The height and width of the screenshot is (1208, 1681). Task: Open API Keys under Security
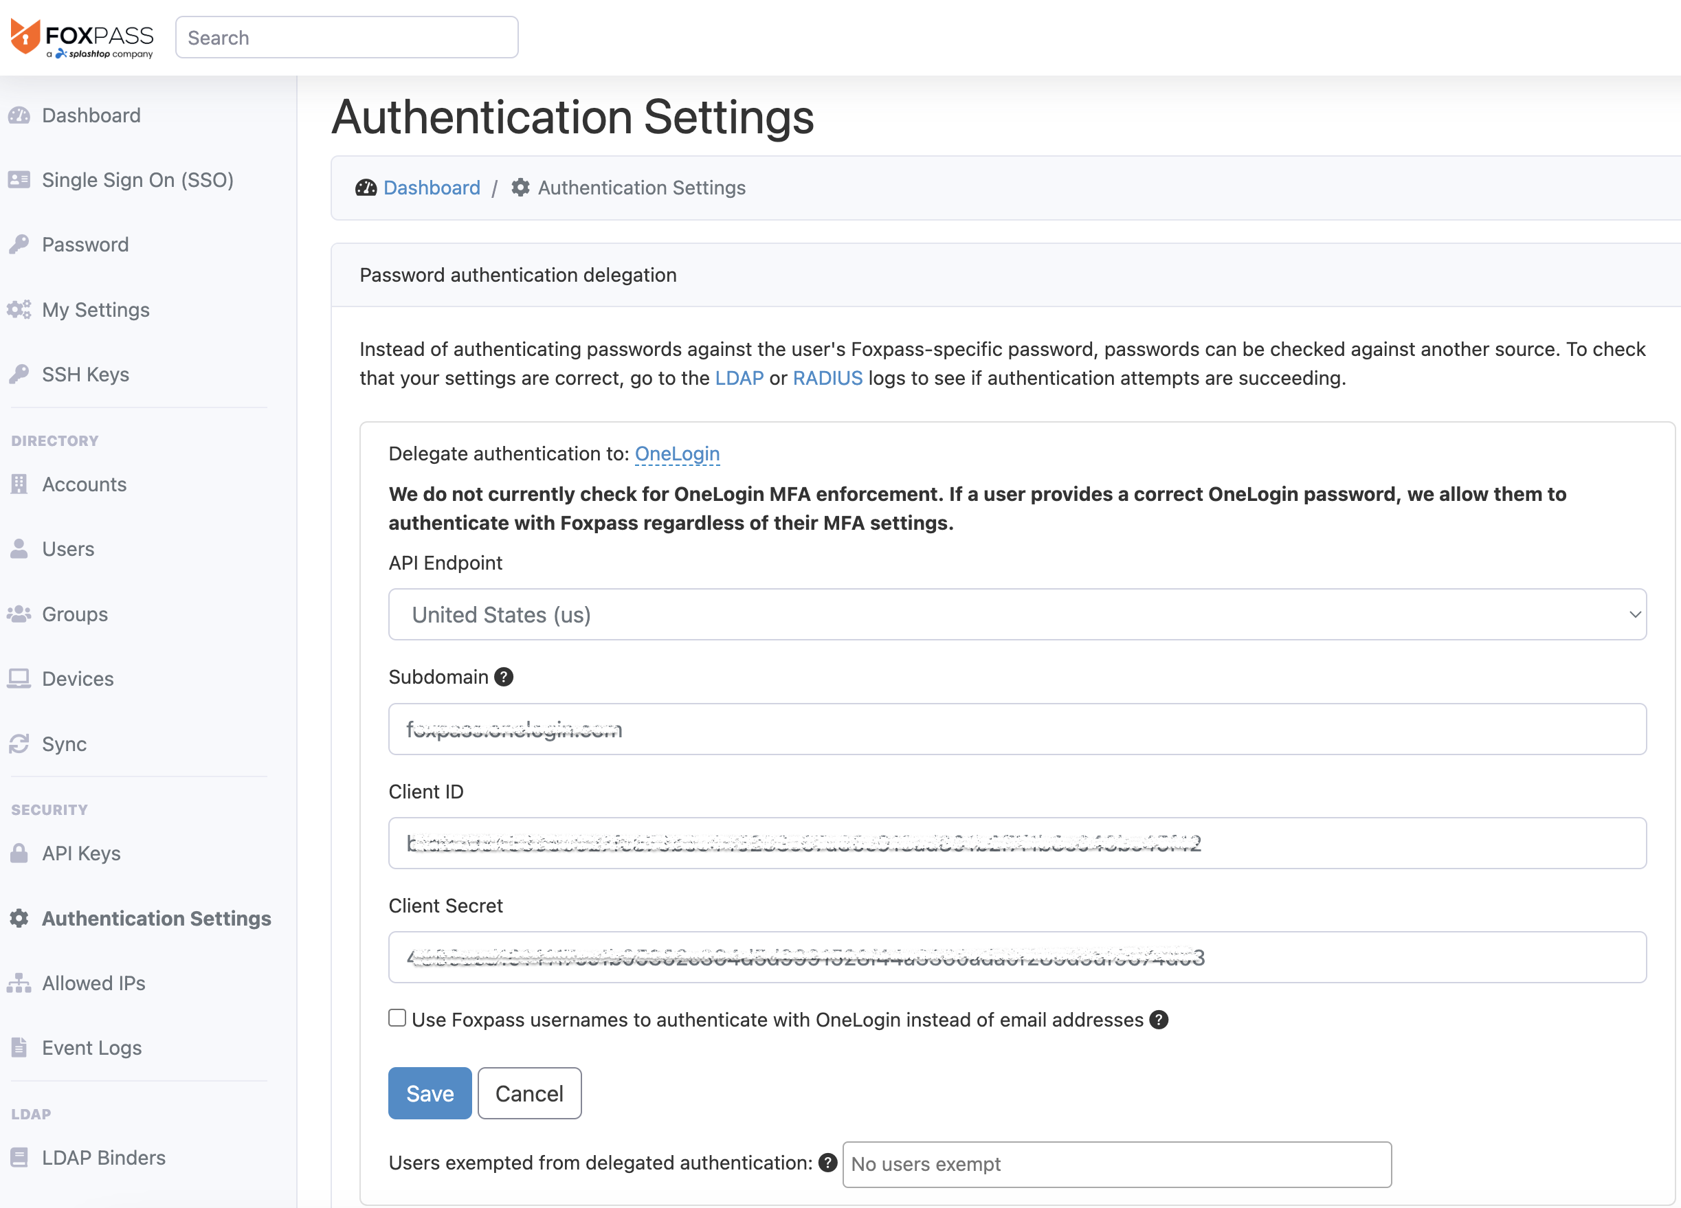[81, 853]
